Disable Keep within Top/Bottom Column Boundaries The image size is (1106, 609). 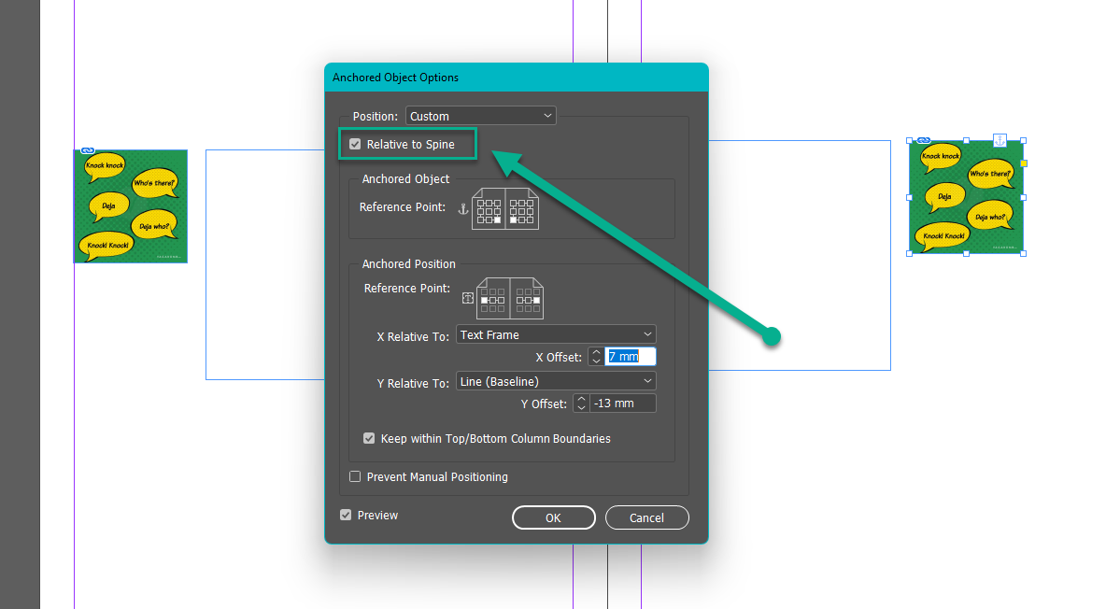click(369, 438)
